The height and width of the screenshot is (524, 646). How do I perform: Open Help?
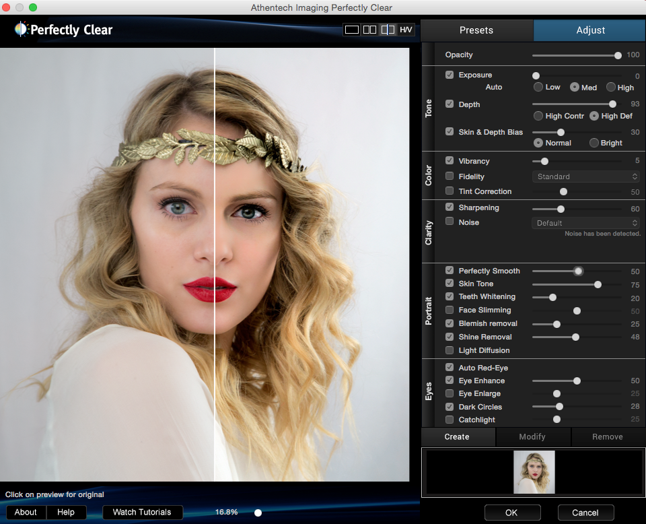click(x=66, y=512)
